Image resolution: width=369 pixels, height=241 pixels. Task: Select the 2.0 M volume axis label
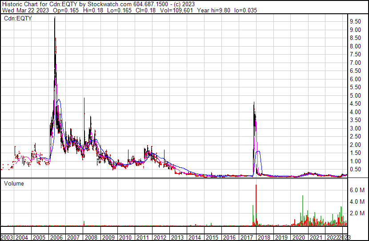point(357,213)
